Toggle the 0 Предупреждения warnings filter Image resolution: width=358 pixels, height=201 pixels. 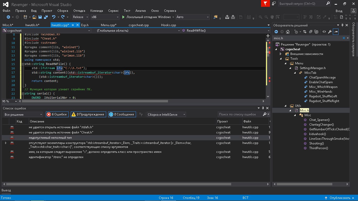88,114
